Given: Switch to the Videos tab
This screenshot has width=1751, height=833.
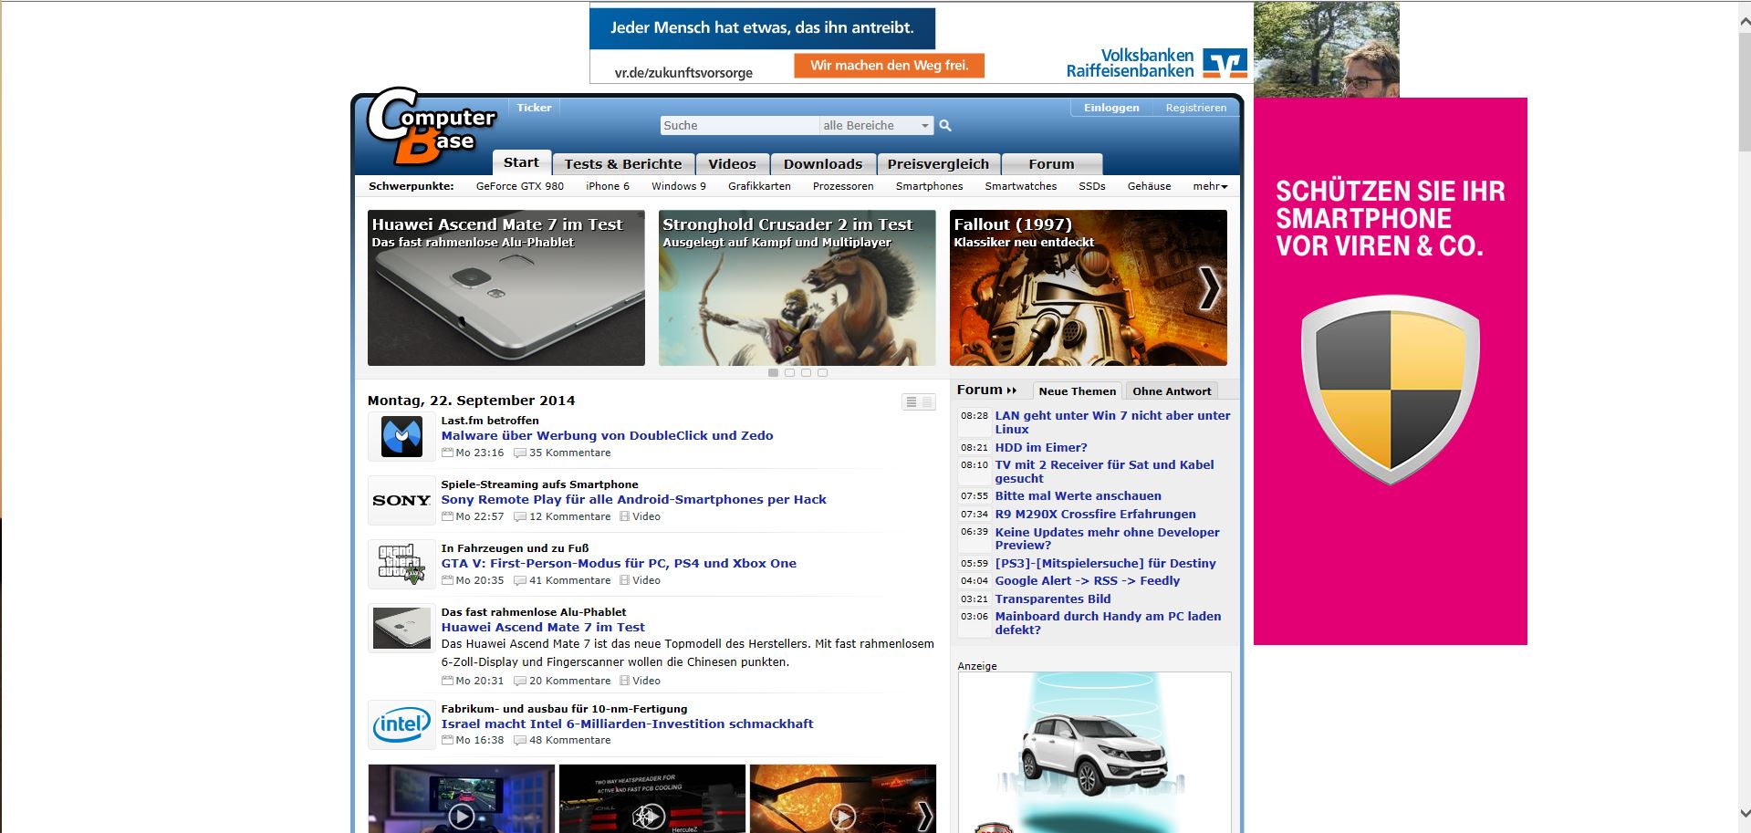Looking at the screenshot, I should pyautogui.click(x=733, y=164).
